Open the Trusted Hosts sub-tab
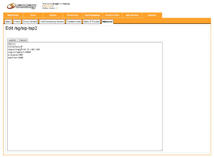 pyautogui.click(x=74, y=21)
